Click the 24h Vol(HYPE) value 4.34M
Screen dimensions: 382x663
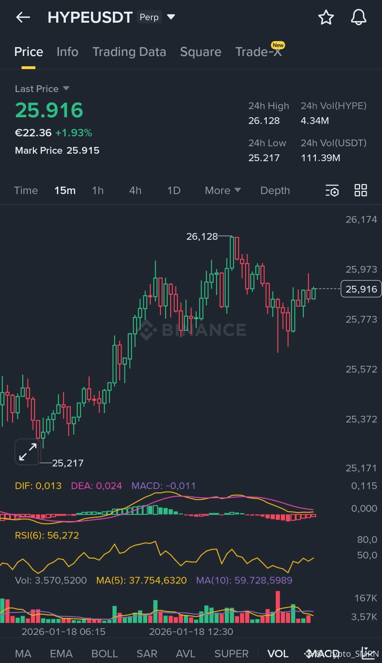point(314,121)
